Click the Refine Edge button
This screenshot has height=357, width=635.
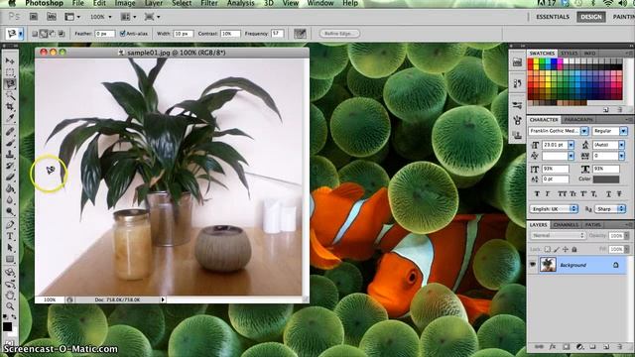click(339, 34)
